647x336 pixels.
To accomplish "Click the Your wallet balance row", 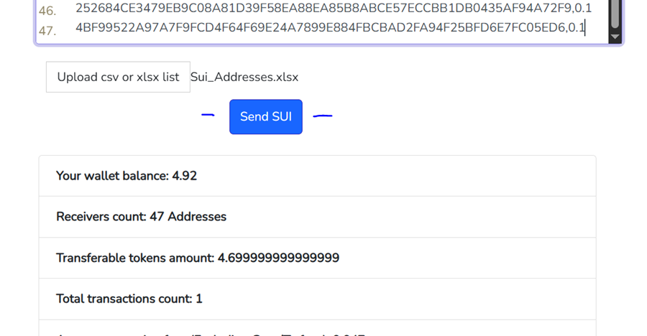I will click(x=317, y=176).
